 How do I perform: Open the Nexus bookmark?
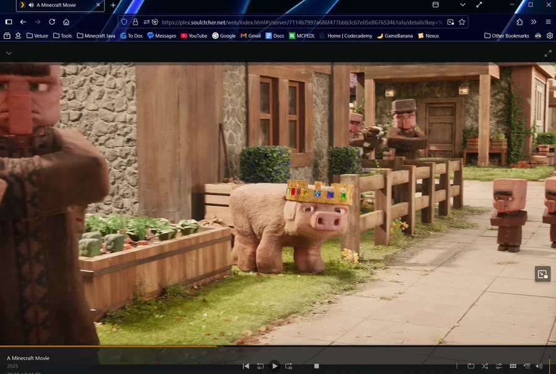(x=428, y=36)
